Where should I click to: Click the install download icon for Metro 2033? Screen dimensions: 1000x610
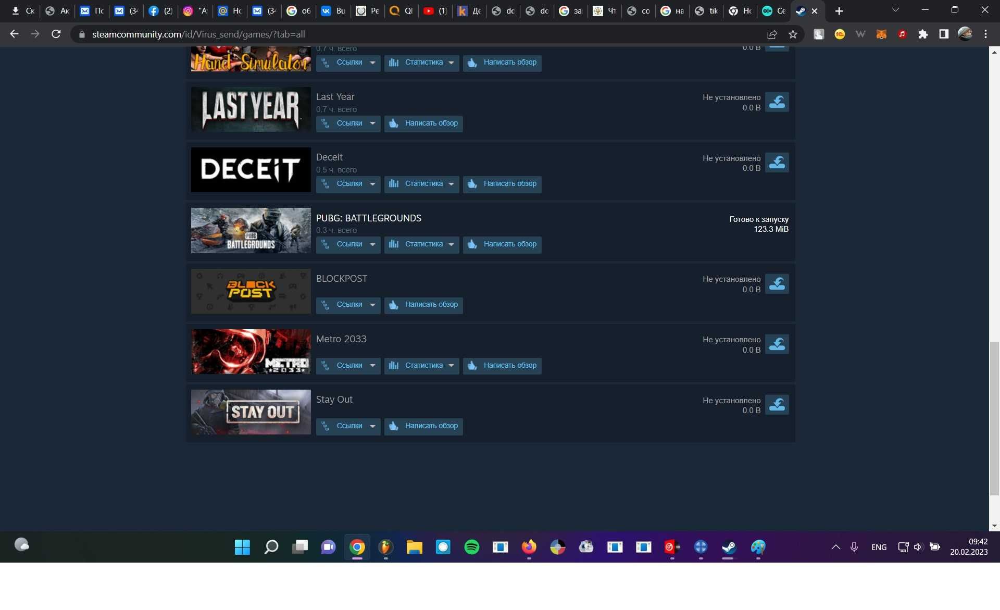(x=777, y=344)
